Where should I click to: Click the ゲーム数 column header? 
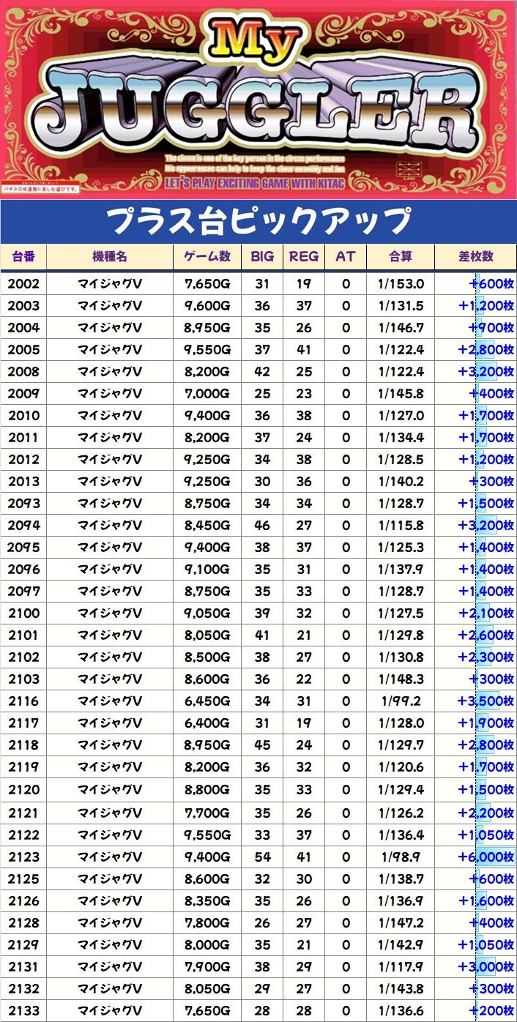click(x=207, y=256)
